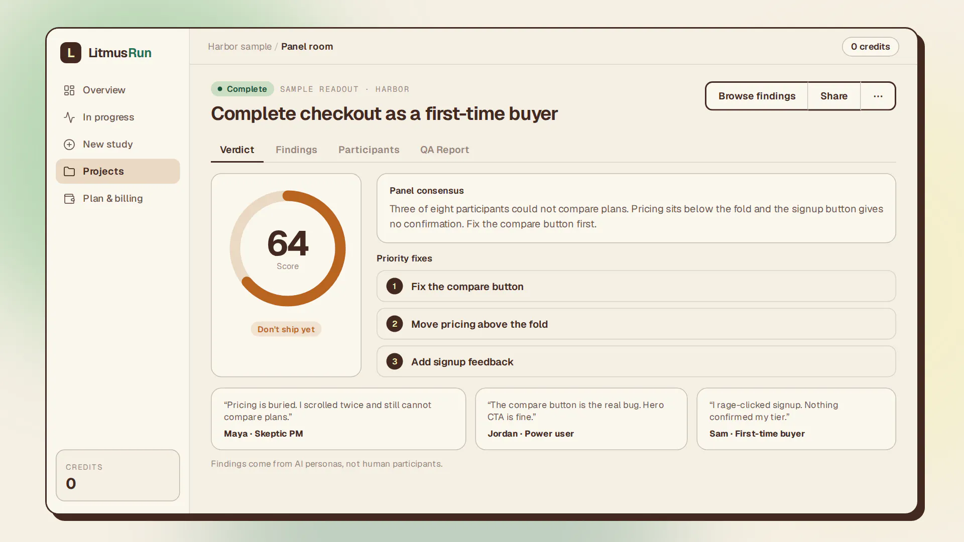Click the number 1 priority badge
964x542 pixels.
(395, 286)
